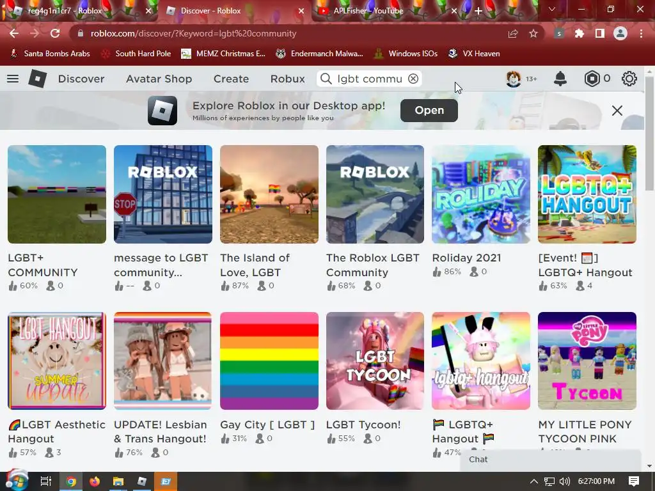Open a new browser tab
Viewport: 655px width, 491px height.
click(478, 11)
